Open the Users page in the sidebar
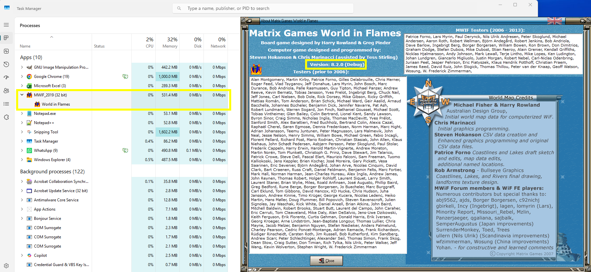The height and width of the screenshot is (272, 591). tap(6, 91)
